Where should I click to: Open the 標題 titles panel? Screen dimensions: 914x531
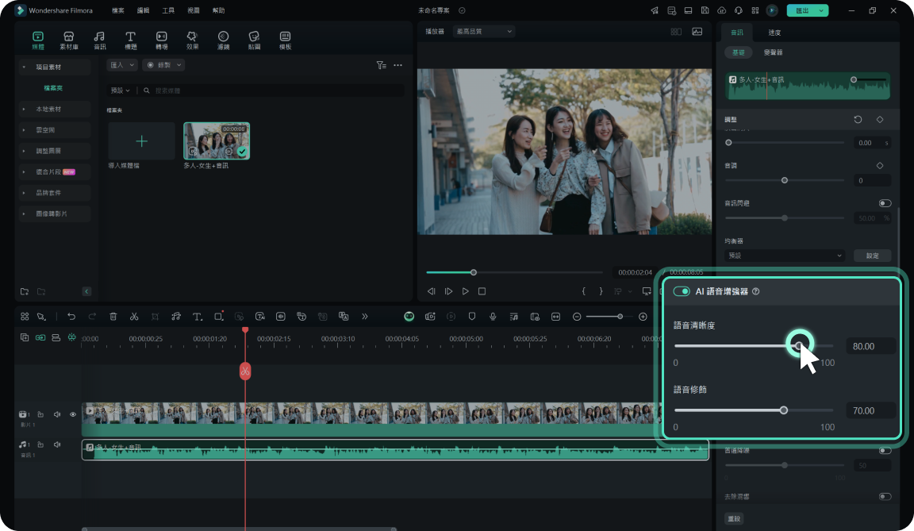[x=131, y=40]
